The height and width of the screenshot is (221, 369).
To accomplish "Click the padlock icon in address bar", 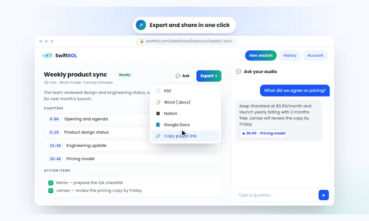I will click(142, 41).
